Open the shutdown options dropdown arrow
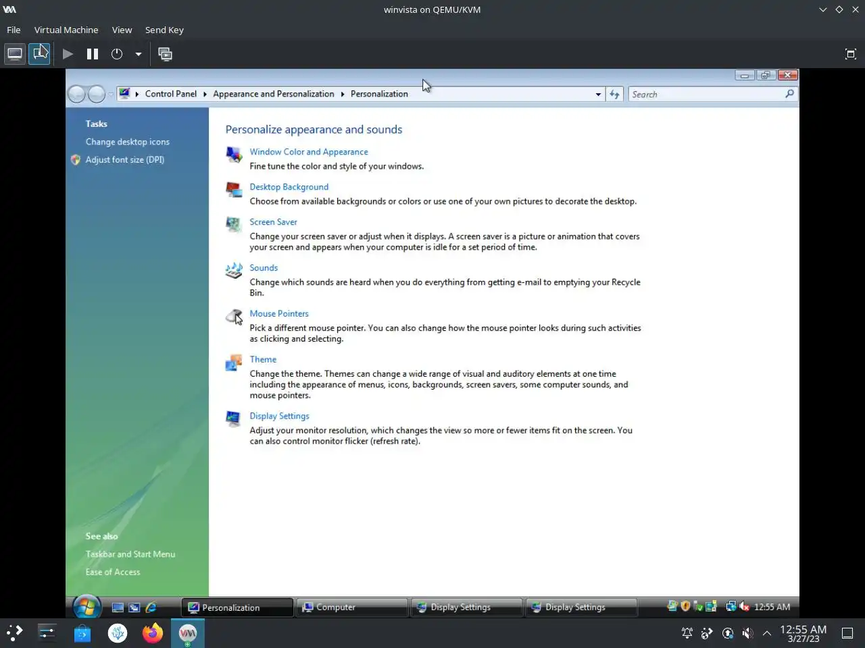Viewport: 865px width, 648px height. pyautogui.click(x=138, y=54)
